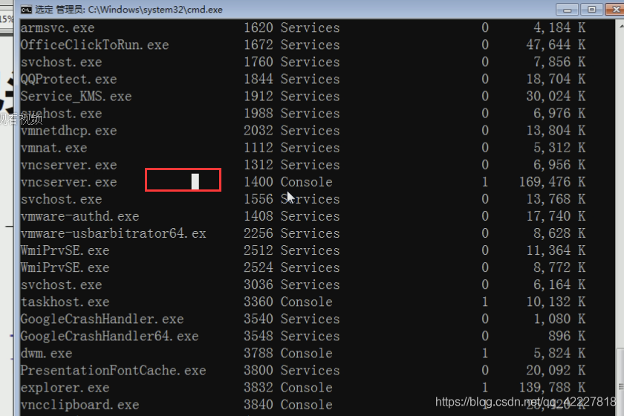Click PID 1672 in the list
This screenshot has width=624, height=416.
pyautogui.click(x=259, y=45)
